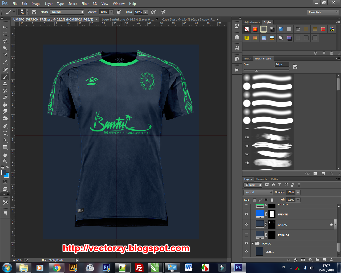The height and width of the screenshot is (273, 341).
Task: Switch to the Paths tab
Action: pos(274,179)
